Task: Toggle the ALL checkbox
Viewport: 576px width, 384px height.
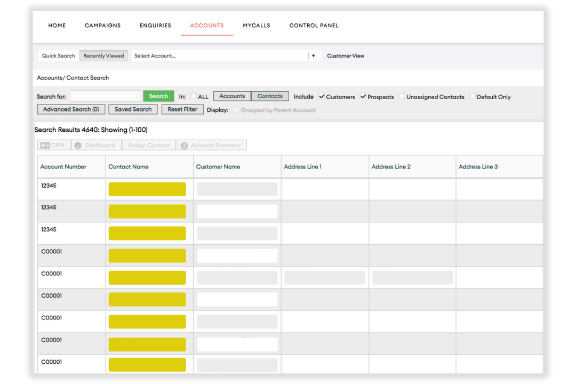Action: coord(194,97)
